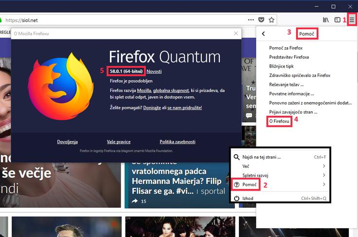358x237 pixels.
Task: Click the Donirajte link
Action: point(152,108)
